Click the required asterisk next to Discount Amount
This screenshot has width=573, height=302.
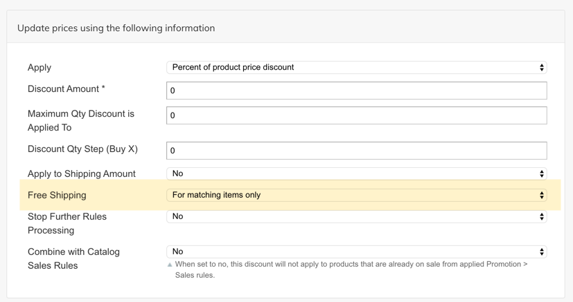[103, 89]
